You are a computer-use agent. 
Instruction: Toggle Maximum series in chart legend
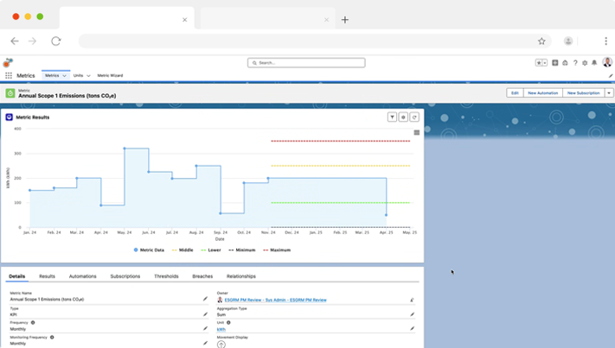click(x=277, y=250)
